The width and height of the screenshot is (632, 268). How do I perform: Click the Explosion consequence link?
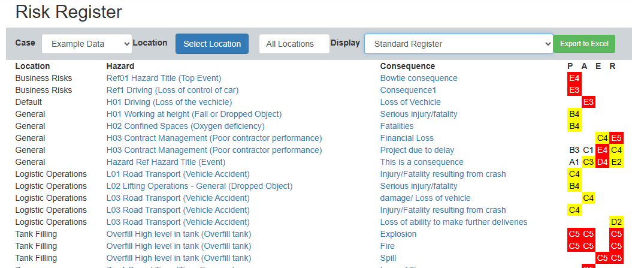(x=398, y=234)
